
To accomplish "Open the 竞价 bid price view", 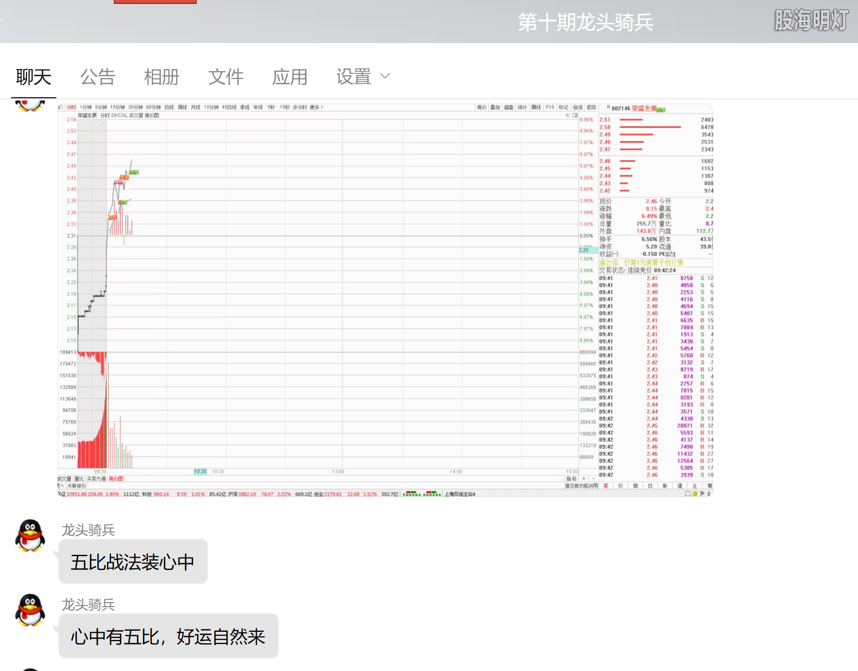I will (x=481, y=107).
